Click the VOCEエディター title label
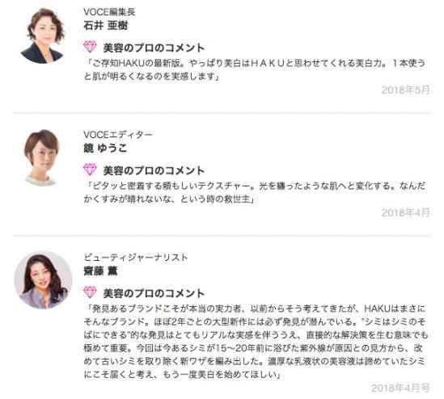This screenshot has height=399, width=444. pos(118,135)
